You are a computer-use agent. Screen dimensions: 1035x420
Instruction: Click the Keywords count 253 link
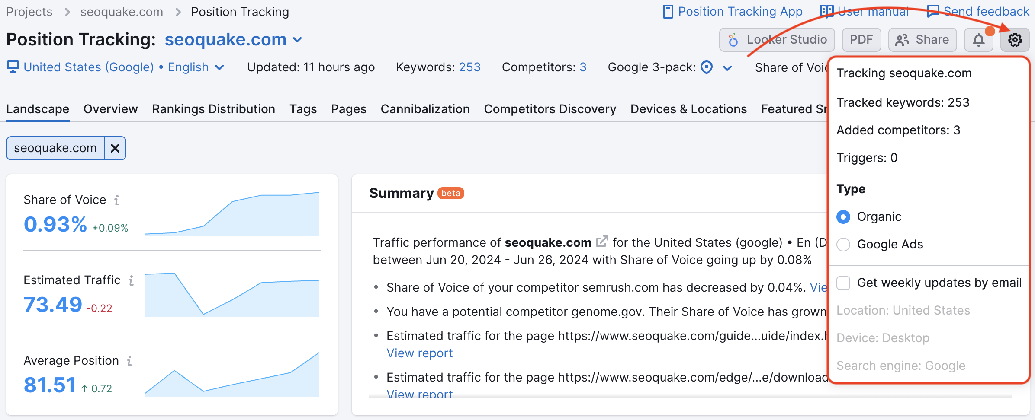coord(470,67)
